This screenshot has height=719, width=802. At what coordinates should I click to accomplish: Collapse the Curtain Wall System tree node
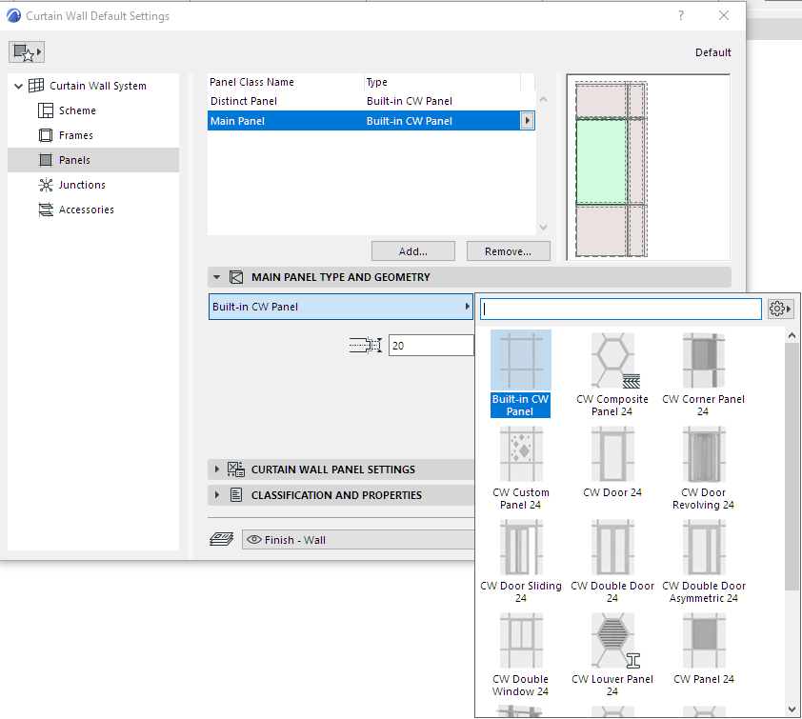click(18, 86)
